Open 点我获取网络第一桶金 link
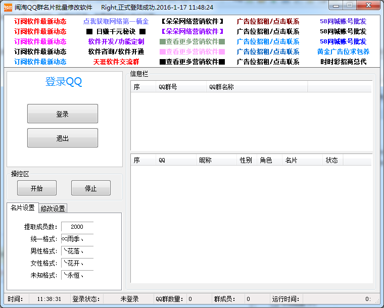This screenshot has width=384, height=308. pos(116,21)
